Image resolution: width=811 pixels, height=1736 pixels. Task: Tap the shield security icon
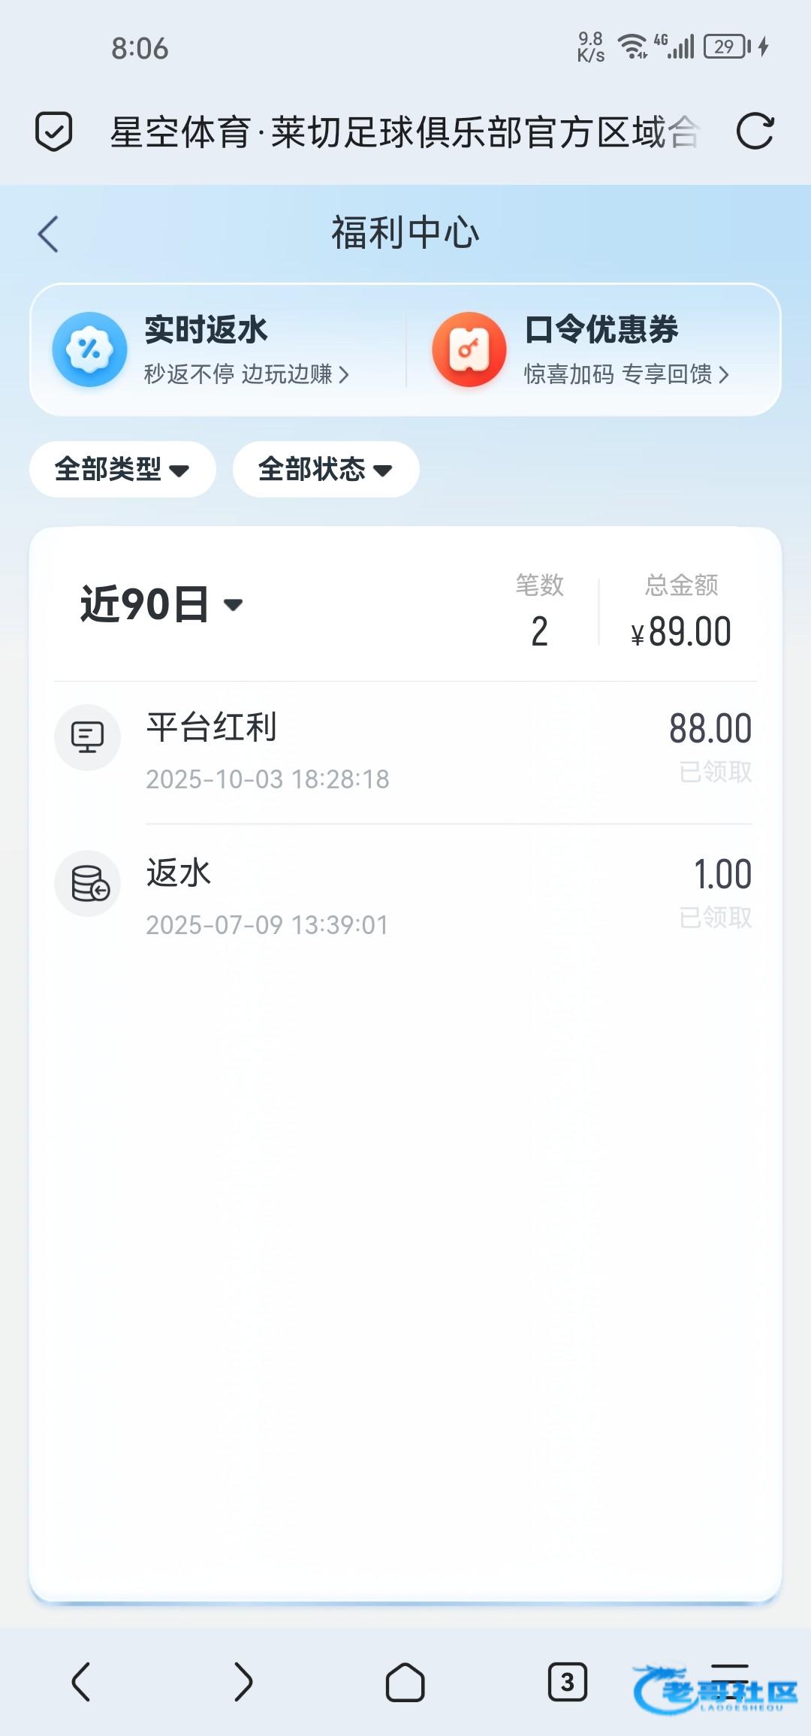coord(54,132)
